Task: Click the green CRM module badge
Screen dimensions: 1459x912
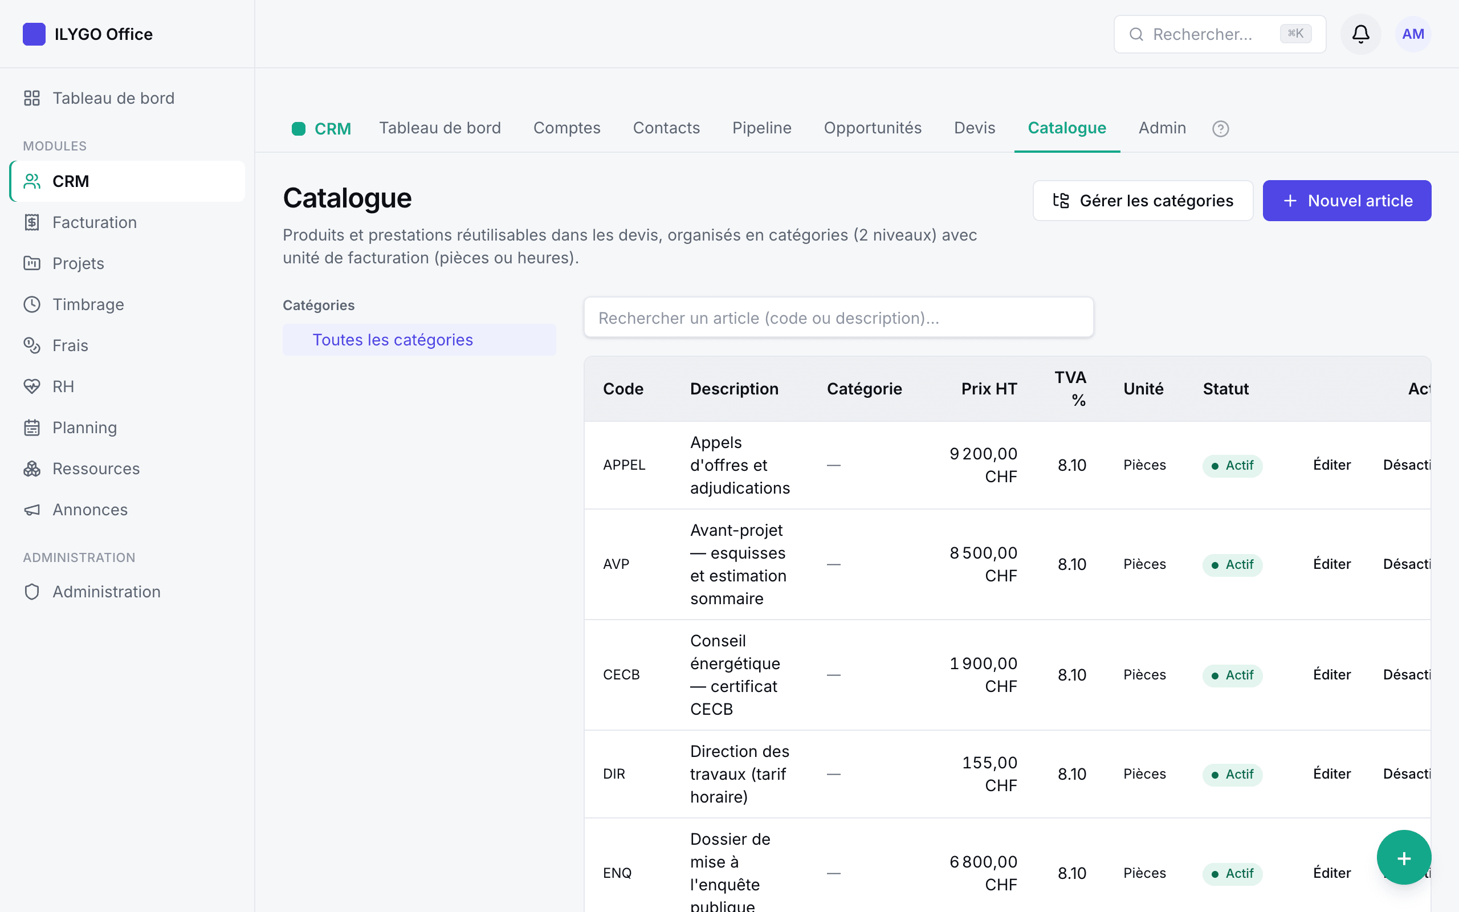Action: point(299,128)
